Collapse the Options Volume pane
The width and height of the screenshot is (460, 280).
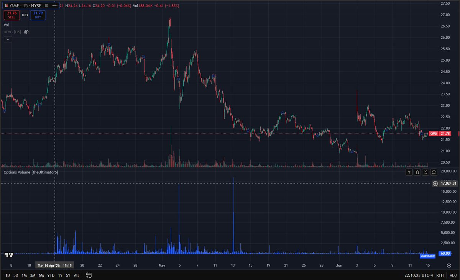coord(426,172)
